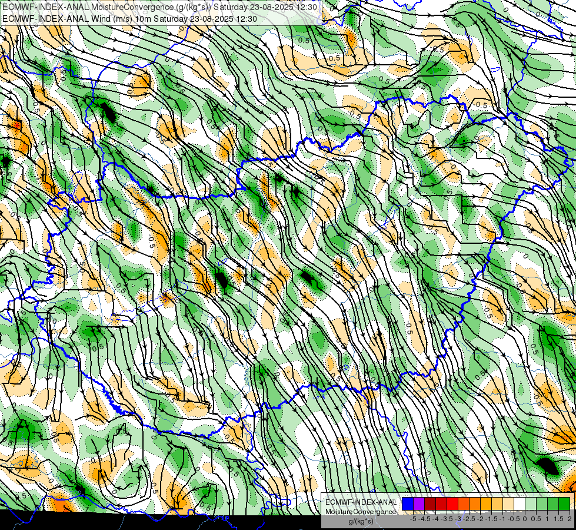The image size is (576, 530).
Task: Click the legend label MoistureConvergence
Action: [361, 512]
